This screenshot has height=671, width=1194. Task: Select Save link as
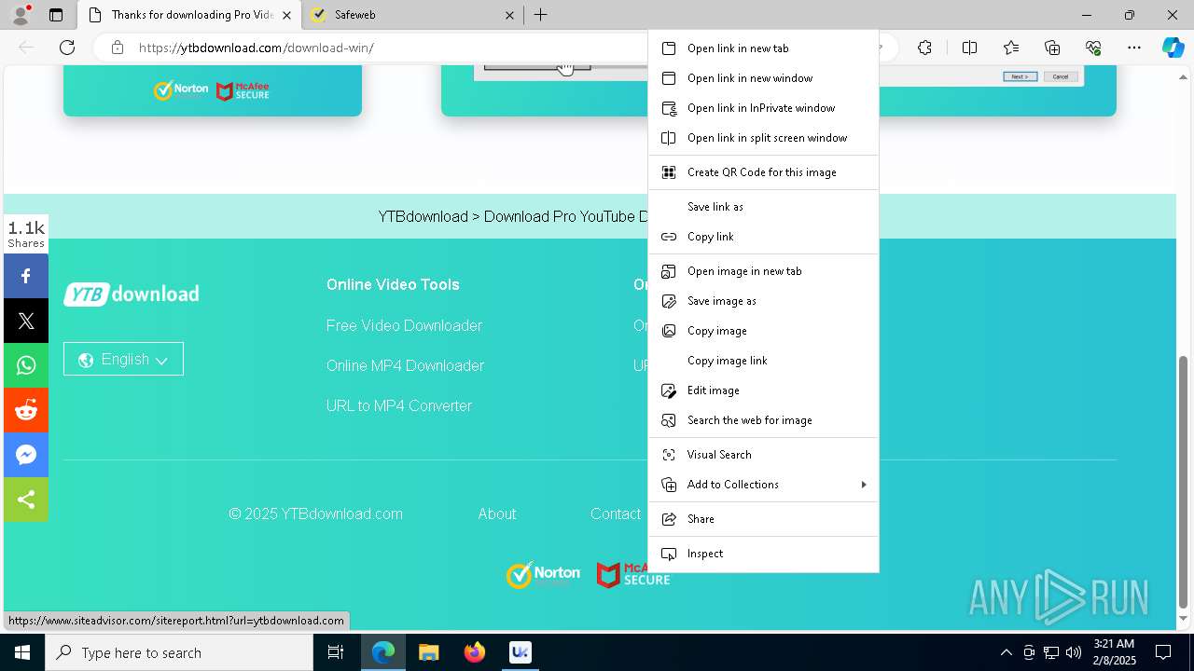763,207
